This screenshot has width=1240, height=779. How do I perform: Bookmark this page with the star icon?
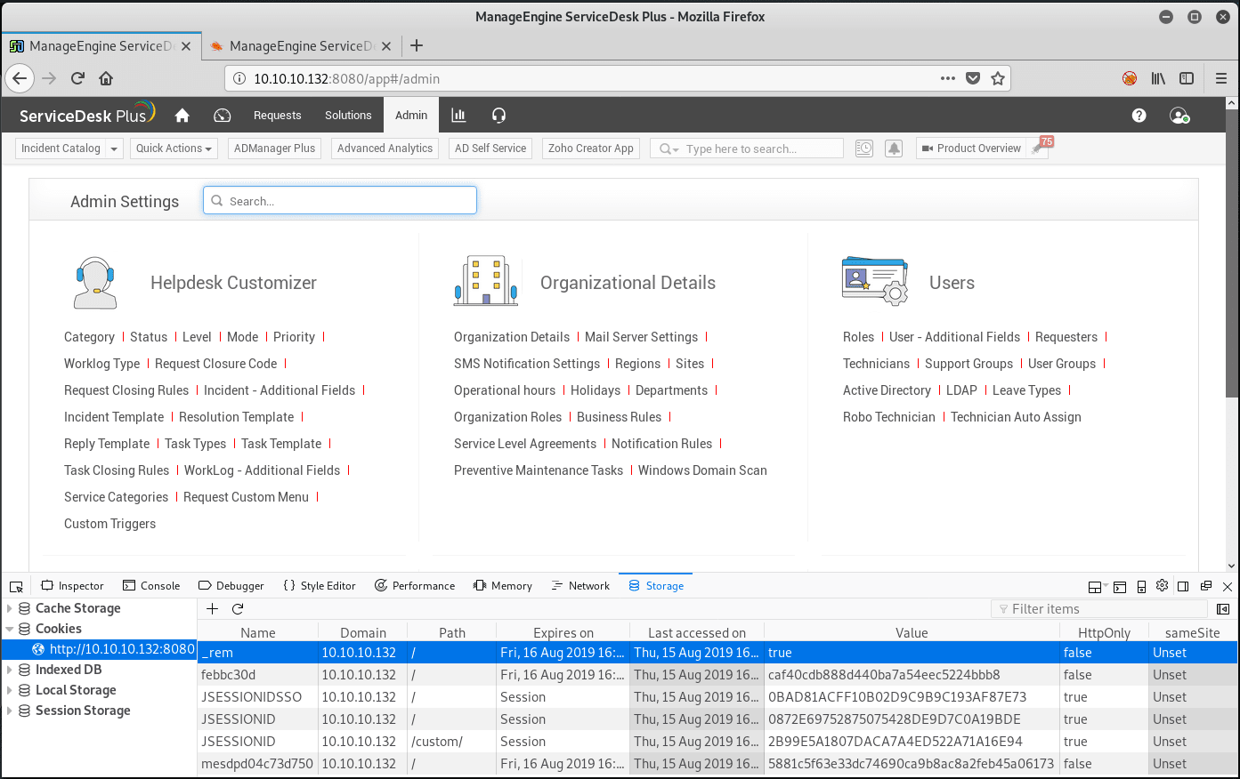click(998, 78)
